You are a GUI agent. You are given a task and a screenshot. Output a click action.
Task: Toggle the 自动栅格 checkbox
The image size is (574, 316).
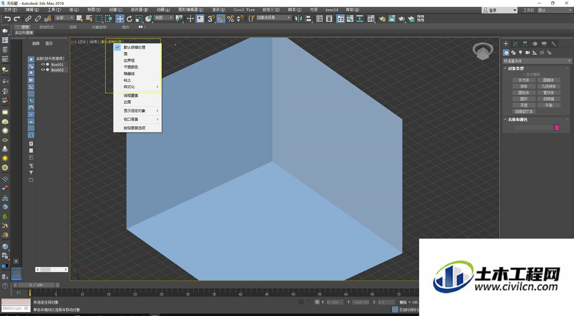[524, 74]
